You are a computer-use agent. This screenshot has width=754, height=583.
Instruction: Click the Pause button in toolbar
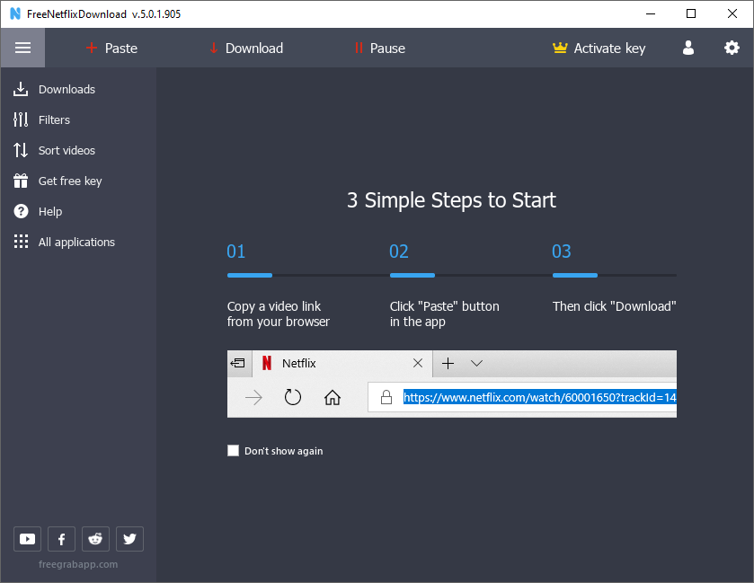click(380, 49)
